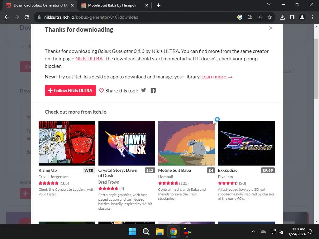
Task: Click the scrollbar down arrow
Action: (x=316, y=221)
